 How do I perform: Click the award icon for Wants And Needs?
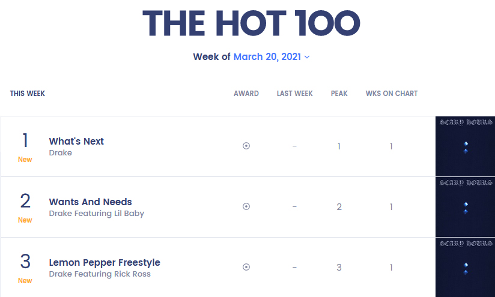coord(246,206)
